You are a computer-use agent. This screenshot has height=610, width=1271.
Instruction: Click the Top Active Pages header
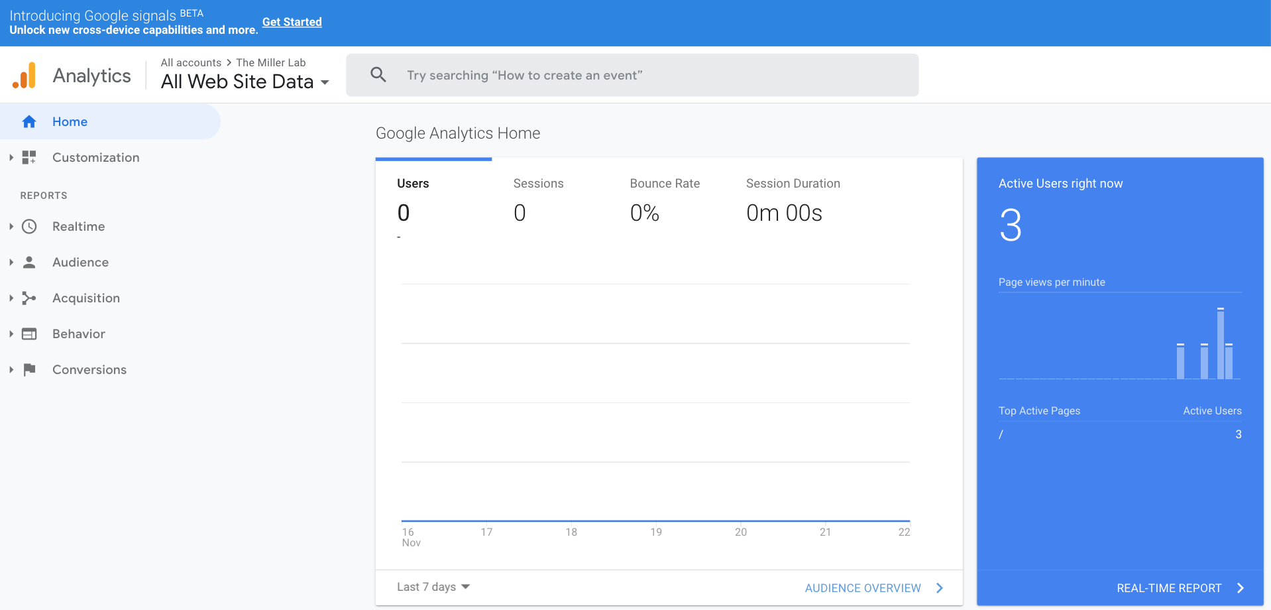(x=1039, y=410)
